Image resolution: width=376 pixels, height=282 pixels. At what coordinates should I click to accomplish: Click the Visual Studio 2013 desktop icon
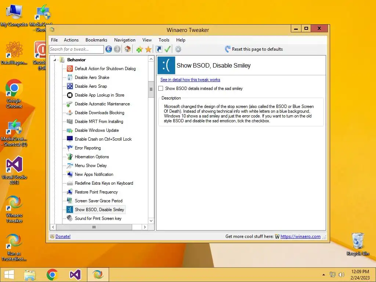point(14,170)
